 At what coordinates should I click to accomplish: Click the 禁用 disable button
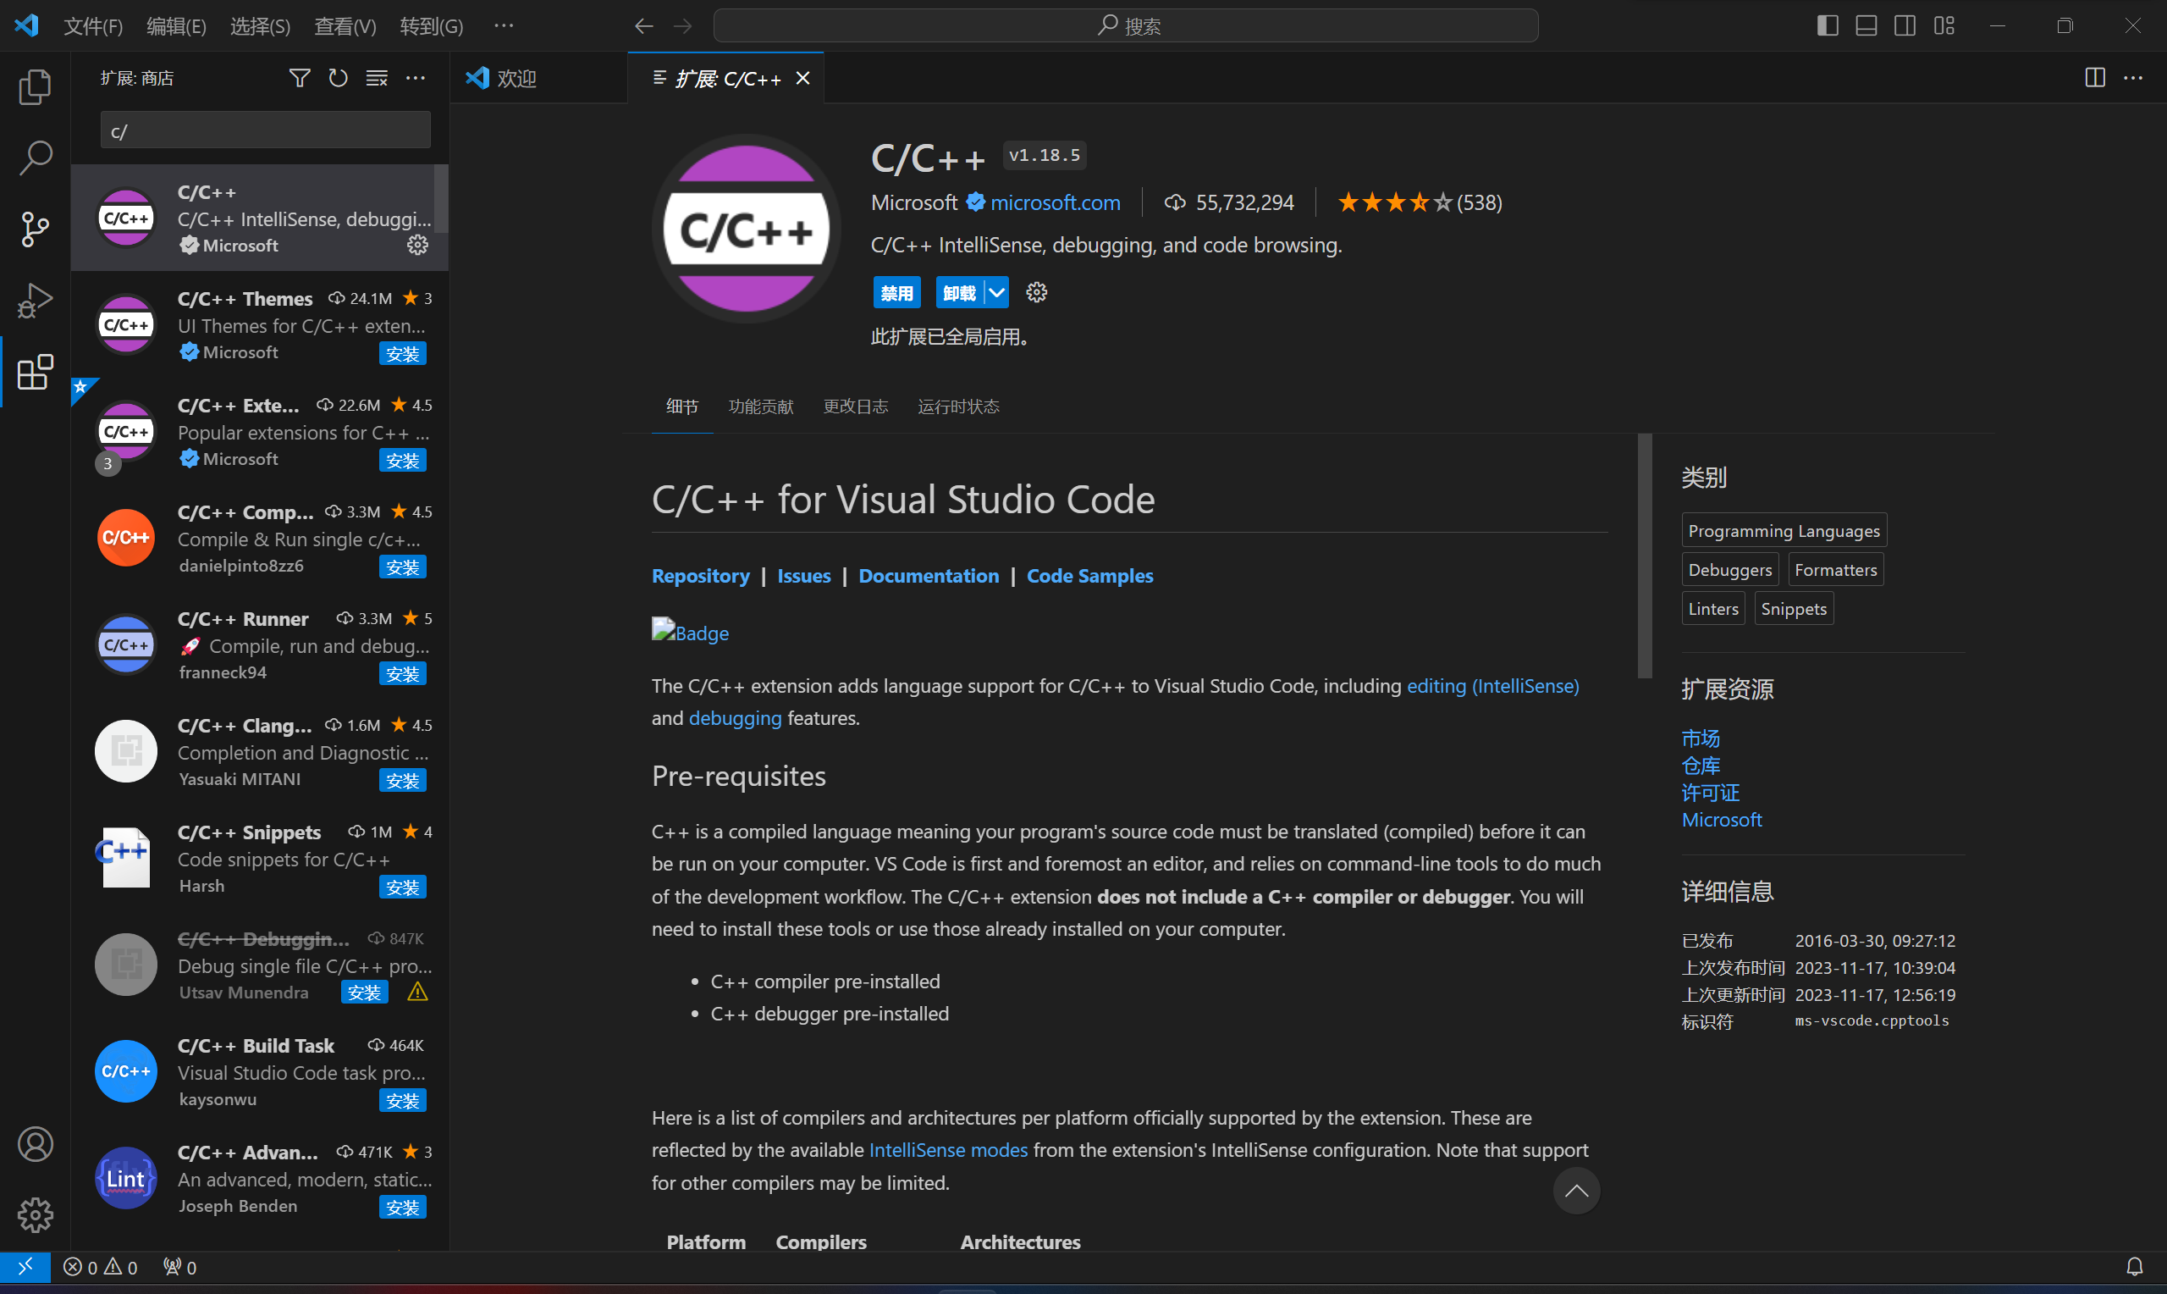tap(896, 293)
